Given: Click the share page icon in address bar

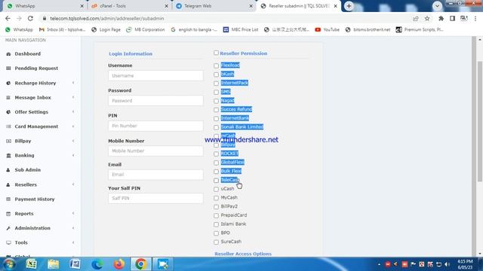Looking at the screenshot, I should pos(416,18).
